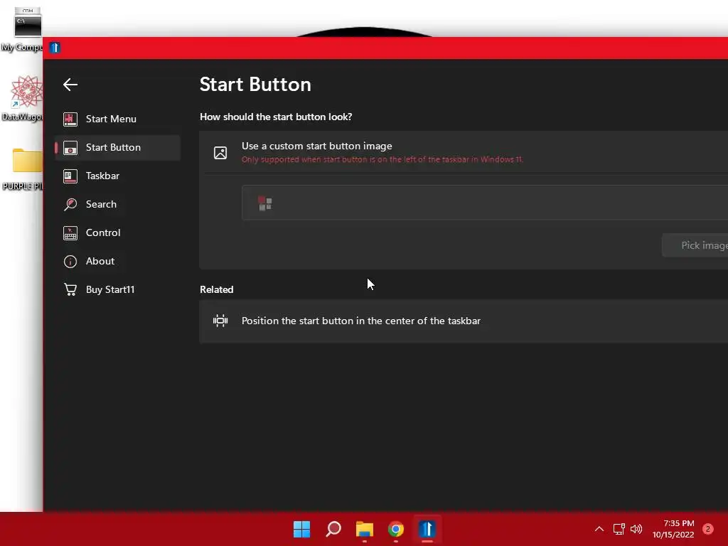Select the PURPLE PI desktop folder

(x=22, y=169)
